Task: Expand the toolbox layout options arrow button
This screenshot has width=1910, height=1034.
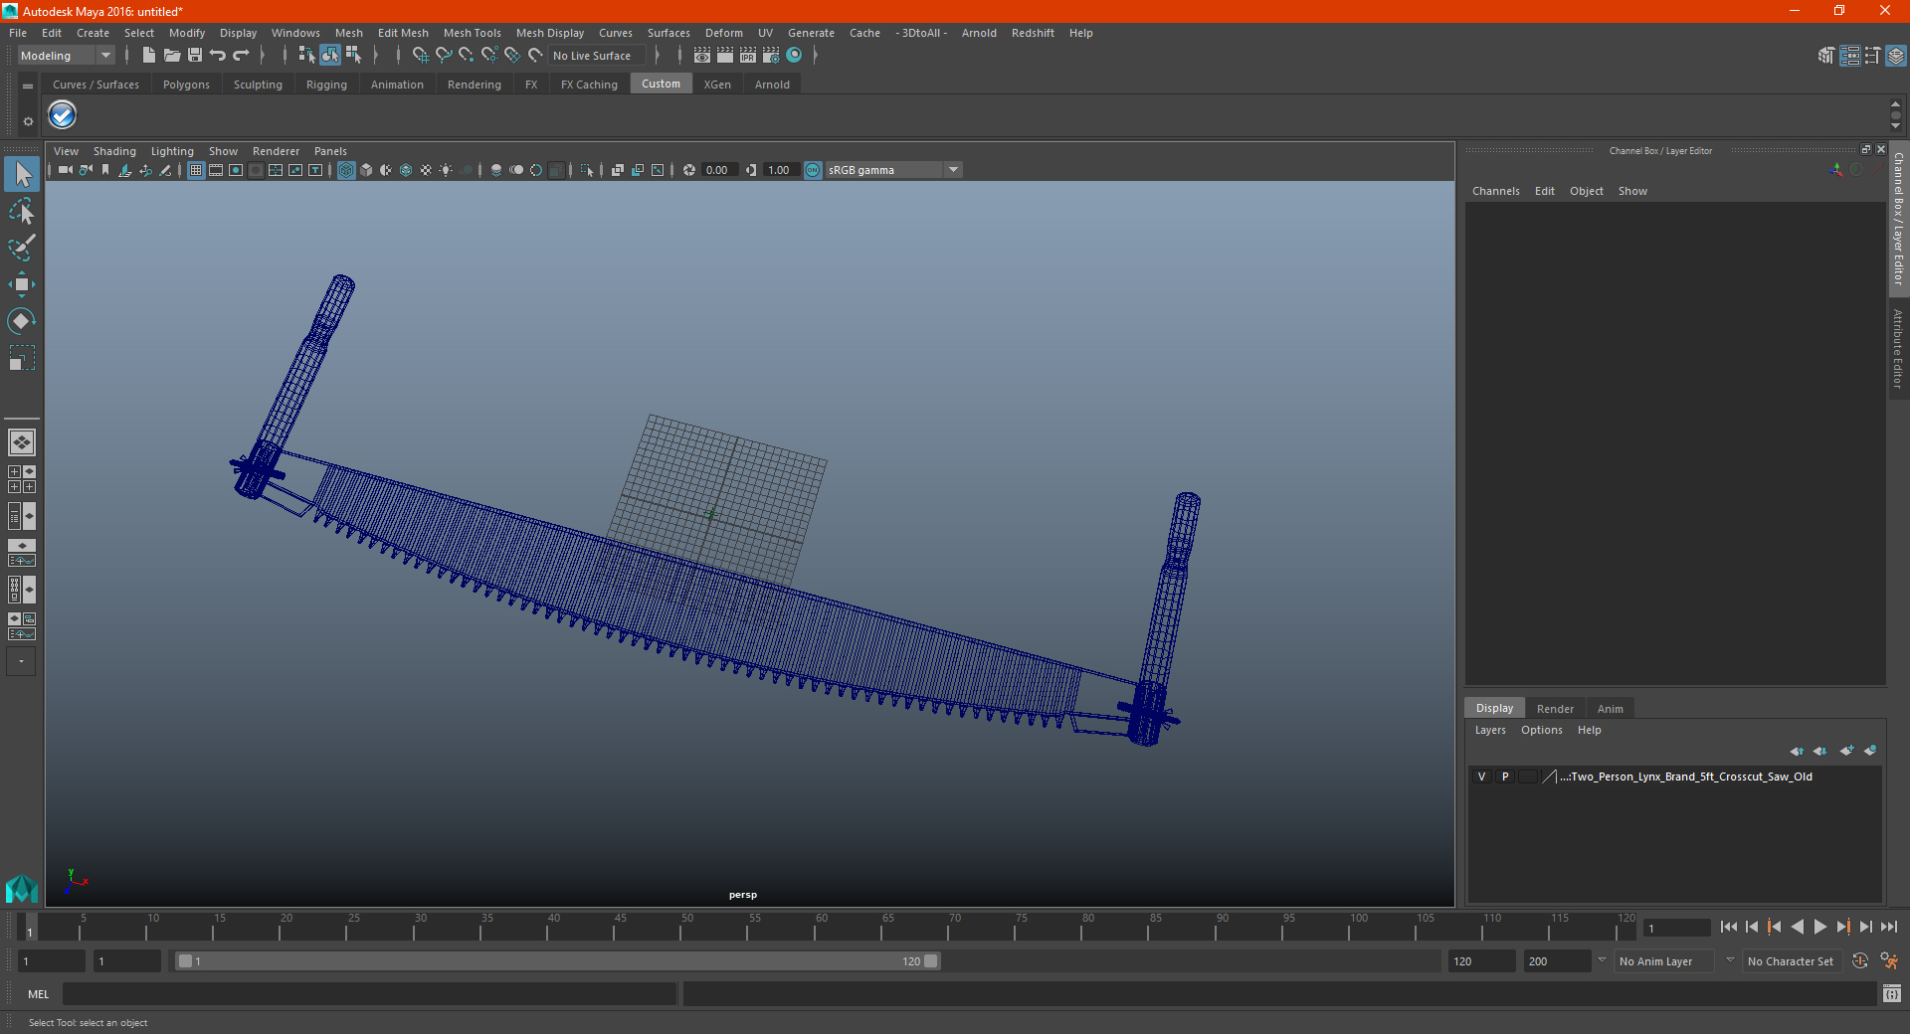Action: click(21, 661)
